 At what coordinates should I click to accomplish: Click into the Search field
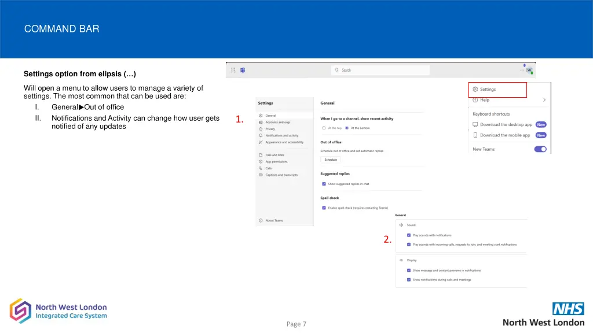tap(380, 70)
